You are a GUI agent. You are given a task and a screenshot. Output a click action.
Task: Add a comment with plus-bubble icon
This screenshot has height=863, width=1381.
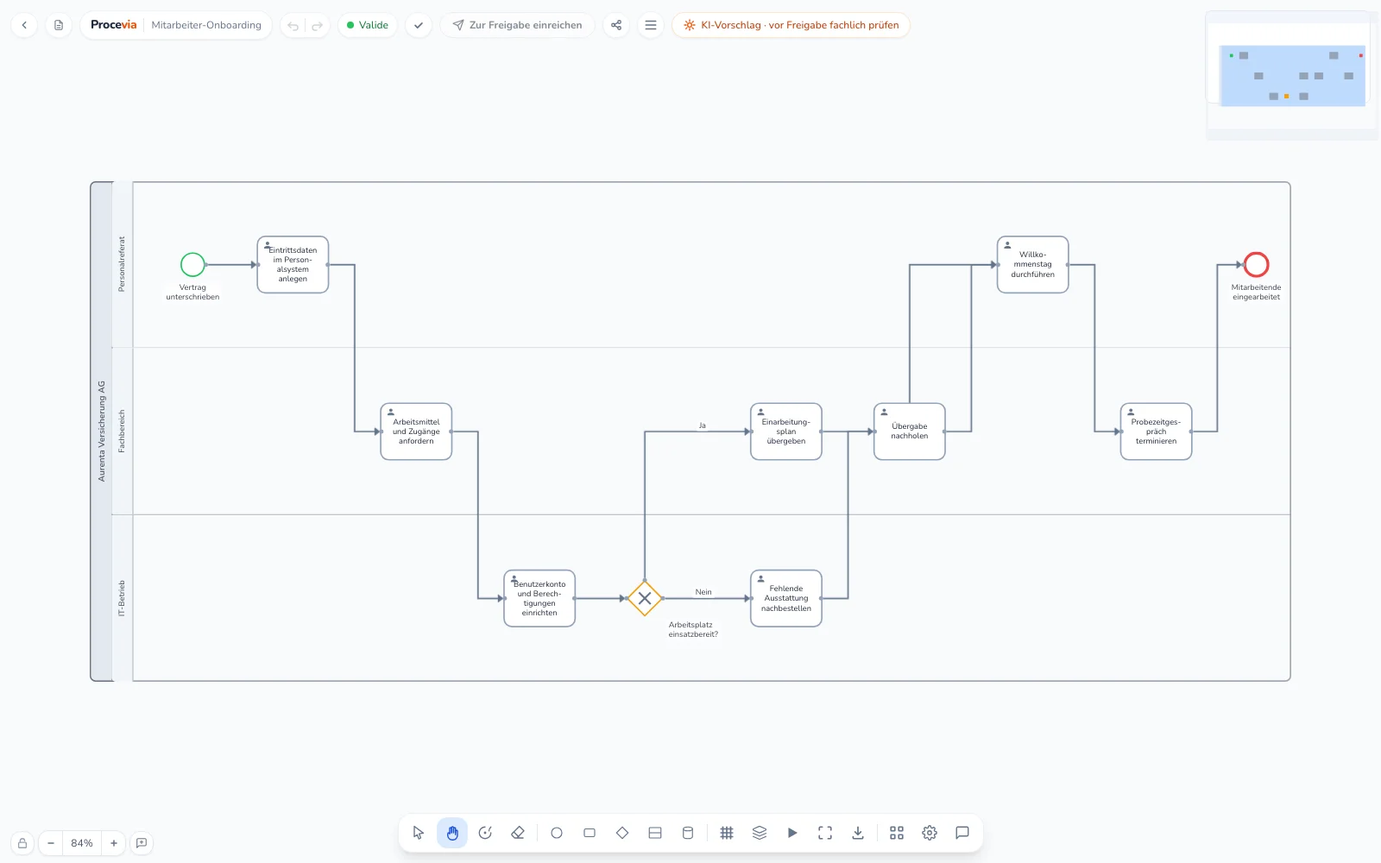point(142,843)
